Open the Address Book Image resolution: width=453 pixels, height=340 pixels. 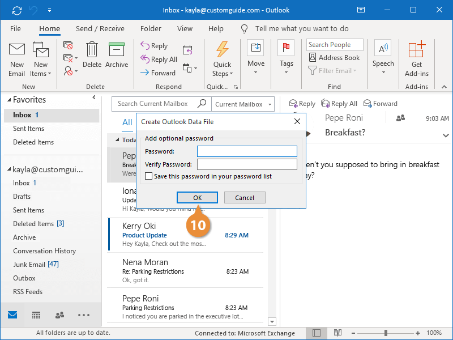coord(334,58)
